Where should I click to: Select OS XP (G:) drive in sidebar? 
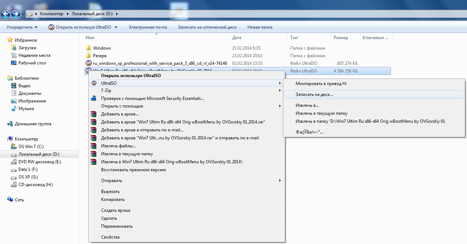pyautogui.click(x=28, y=177)
